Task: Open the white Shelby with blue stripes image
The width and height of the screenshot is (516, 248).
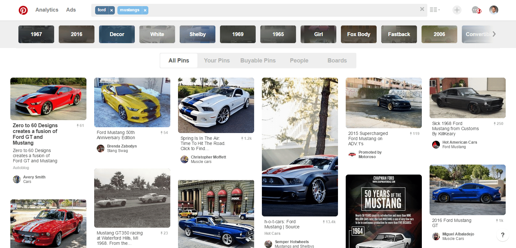Action: pyautogui.click(x=216, y=105)
